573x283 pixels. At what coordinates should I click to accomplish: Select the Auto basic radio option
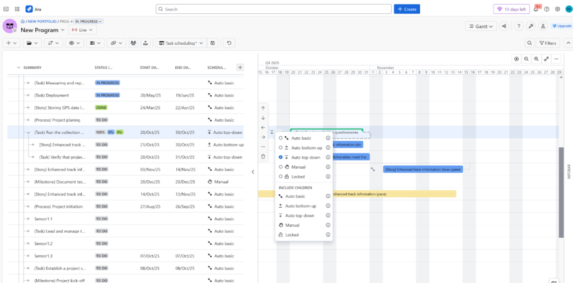[x=280, y=138]
